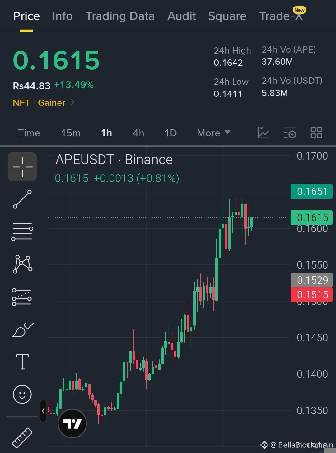336x453 pixels.
Task: Select the 1h interval
Action: click(x=107, y=133)
